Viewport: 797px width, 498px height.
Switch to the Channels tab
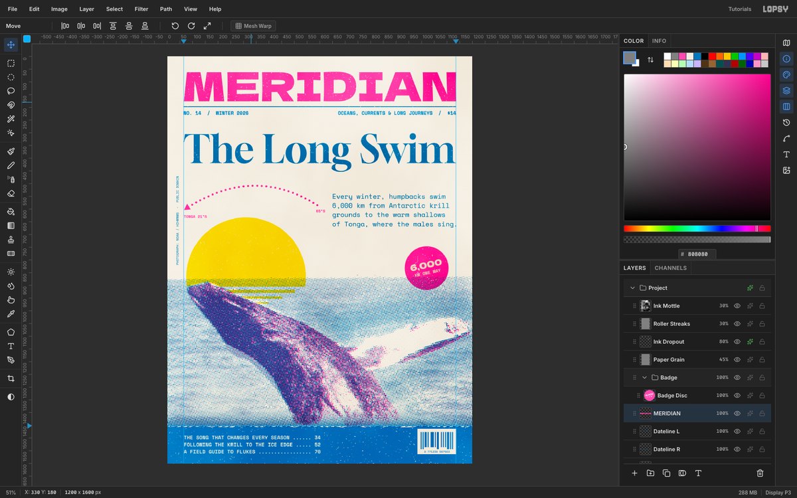pos(671,268)
